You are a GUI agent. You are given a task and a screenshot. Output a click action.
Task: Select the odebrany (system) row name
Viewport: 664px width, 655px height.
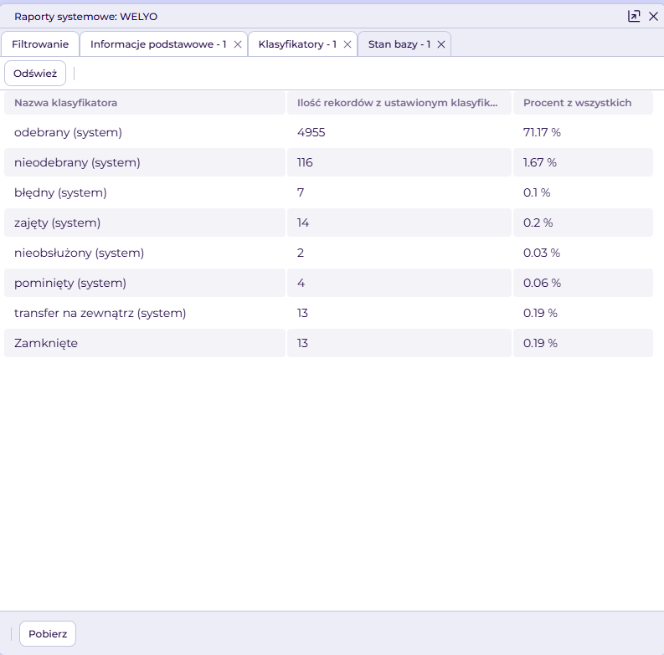pos(68,132)
